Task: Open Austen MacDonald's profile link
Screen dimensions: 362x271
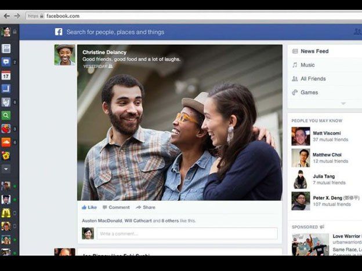Action: click(102, 221)
